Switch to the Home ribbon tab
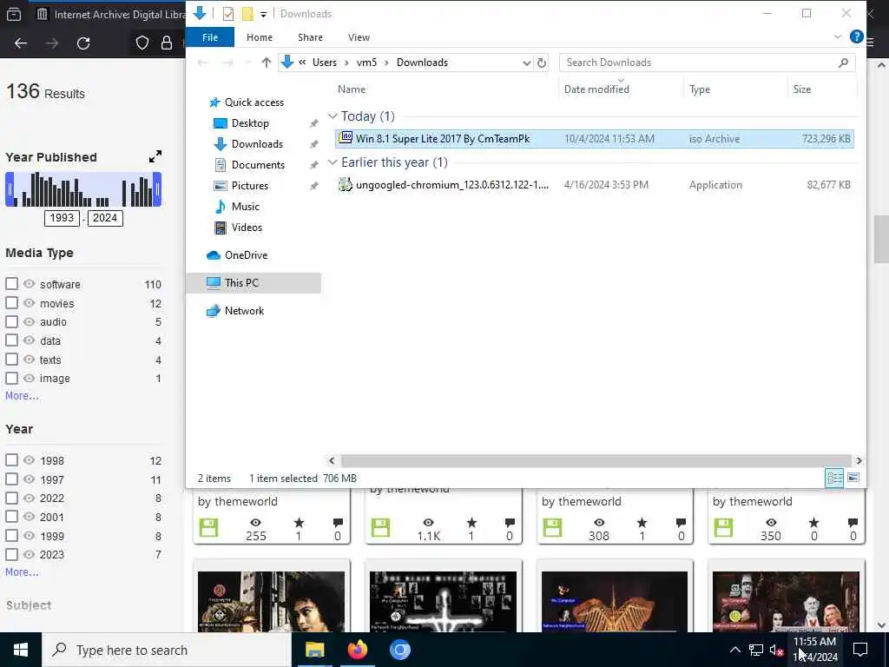The image size is (889, 667). point(259,37)
